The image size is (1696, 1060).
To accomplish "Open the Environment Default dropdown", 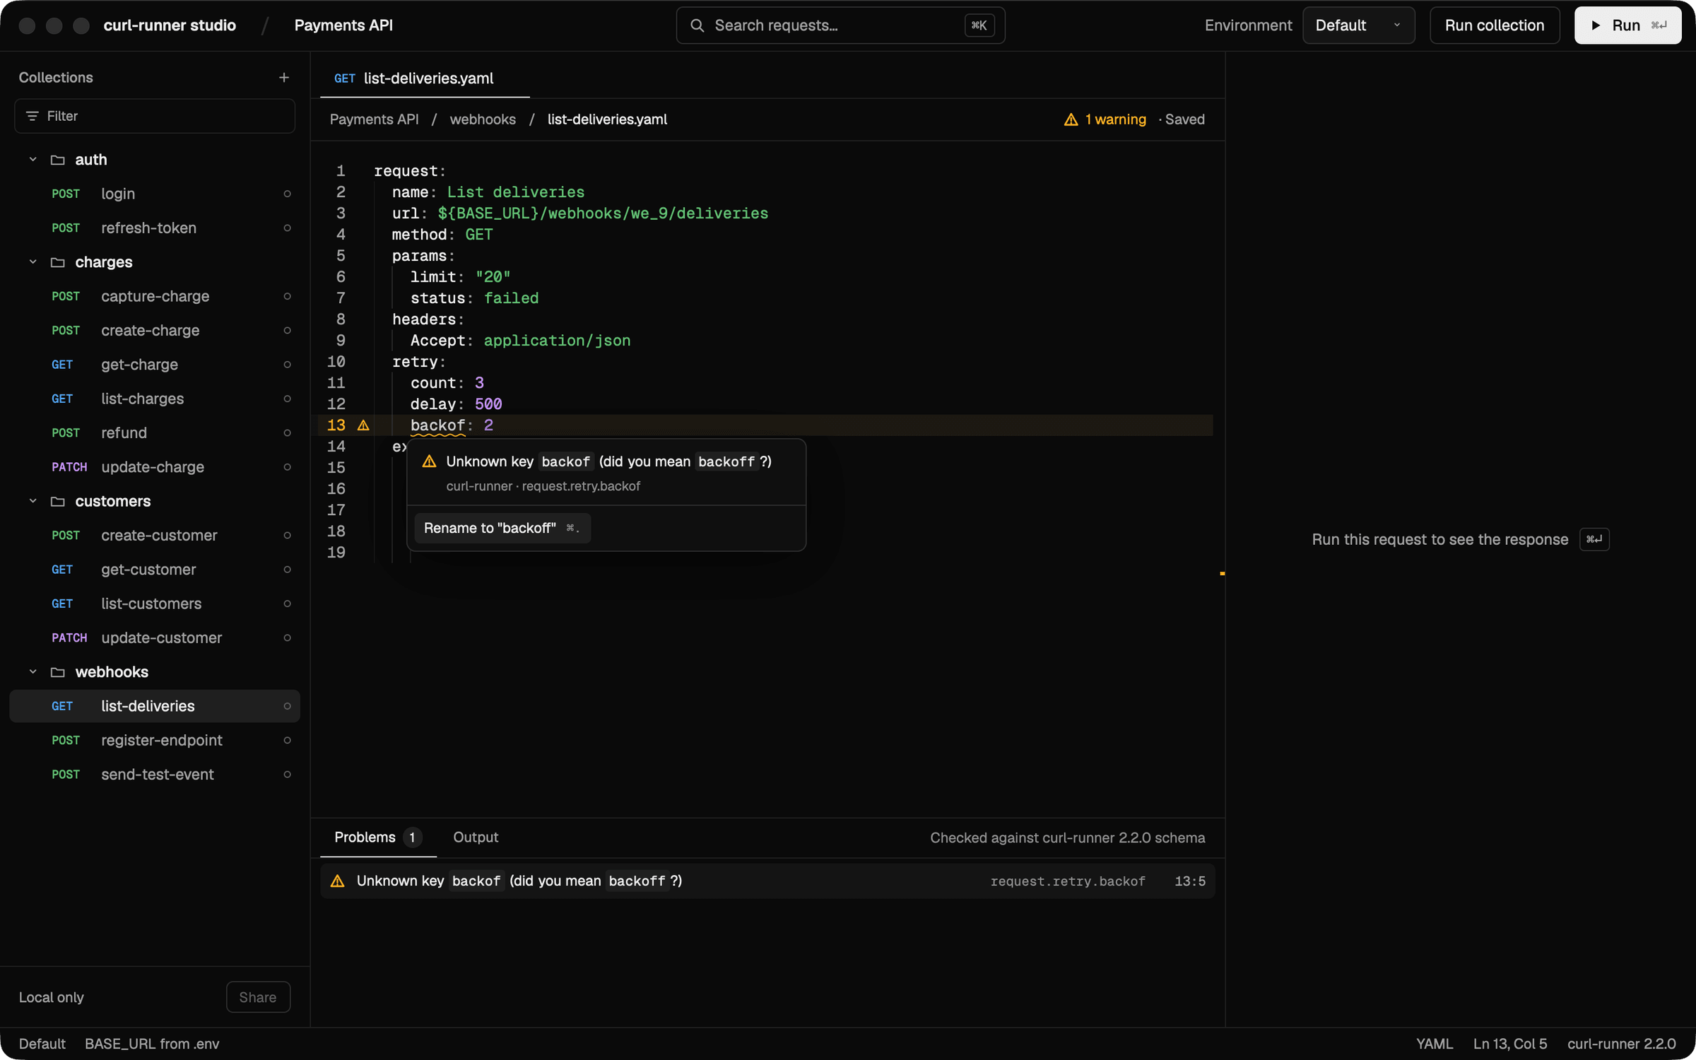I will (1358, 25).
